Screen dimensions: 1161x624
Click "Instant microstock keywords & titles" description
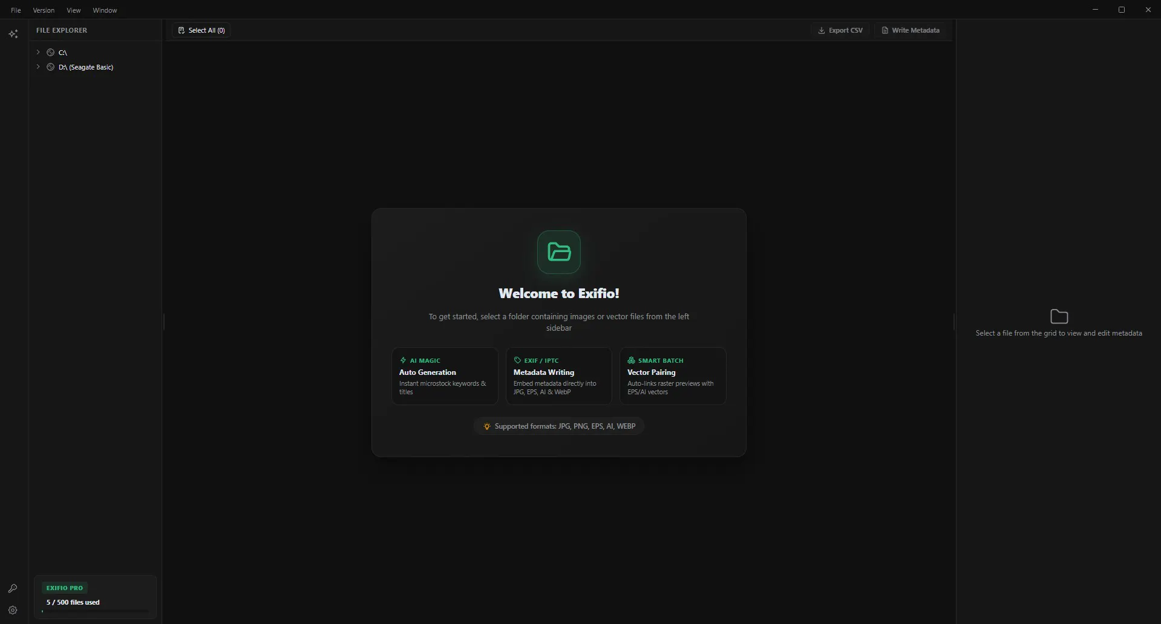click(443, 388)
